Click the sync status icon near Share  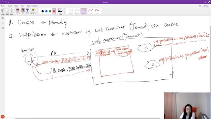point(200,6)
